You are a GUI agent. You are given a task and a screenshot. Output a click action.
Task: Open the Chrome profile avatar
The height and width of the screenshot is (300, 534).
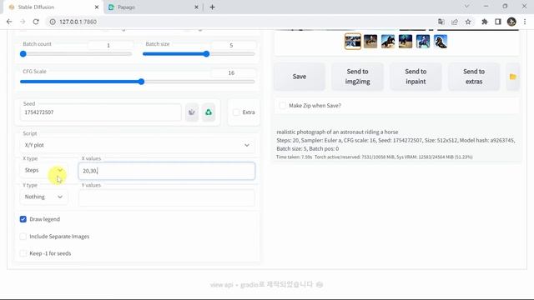(x=511, y=22)
